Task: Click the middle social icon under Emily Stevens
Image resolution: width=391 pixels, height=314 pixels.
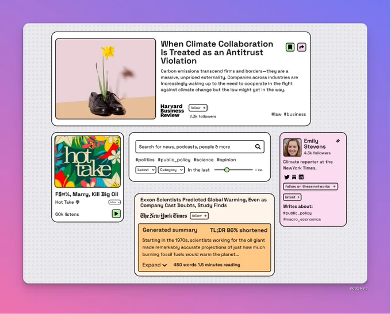Action: click(294, 177)
